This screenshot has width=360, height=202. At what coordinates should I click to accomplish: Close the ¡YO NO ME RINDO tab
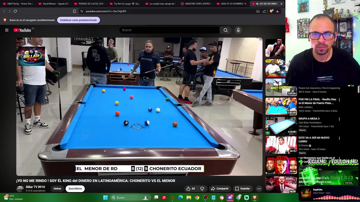tap(281, 4)
